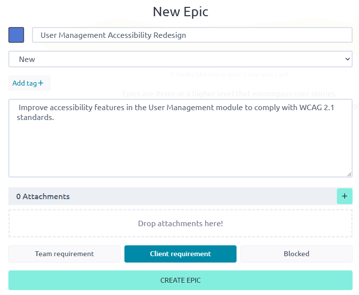Click the word standards in the description
This screenshot has width=359, height=295.
(x=35, y=118)
